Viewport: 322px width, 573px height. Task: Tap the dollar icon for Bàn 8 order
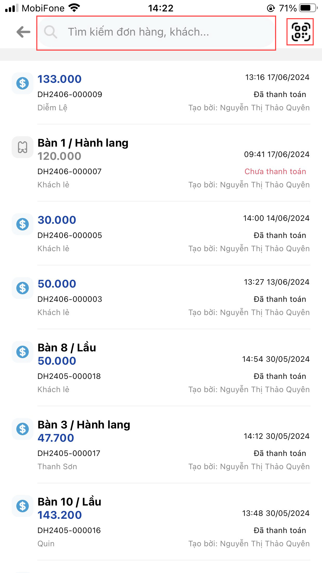23,352
